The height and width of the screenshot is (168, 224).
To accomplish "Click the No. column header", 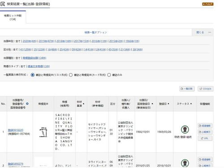I will [3, 104].
